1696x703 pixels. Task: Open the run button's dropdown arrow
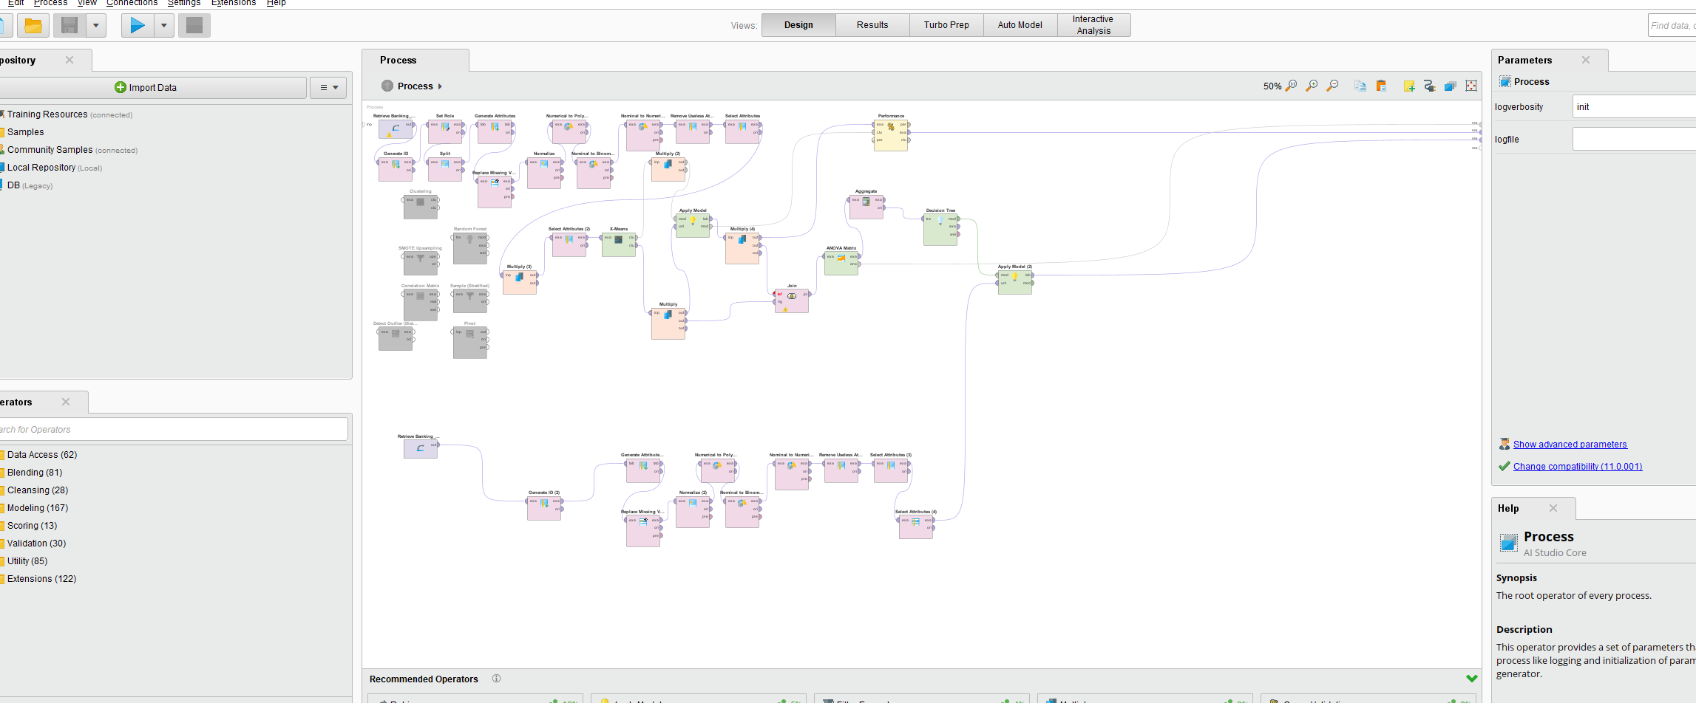[164, 25]
